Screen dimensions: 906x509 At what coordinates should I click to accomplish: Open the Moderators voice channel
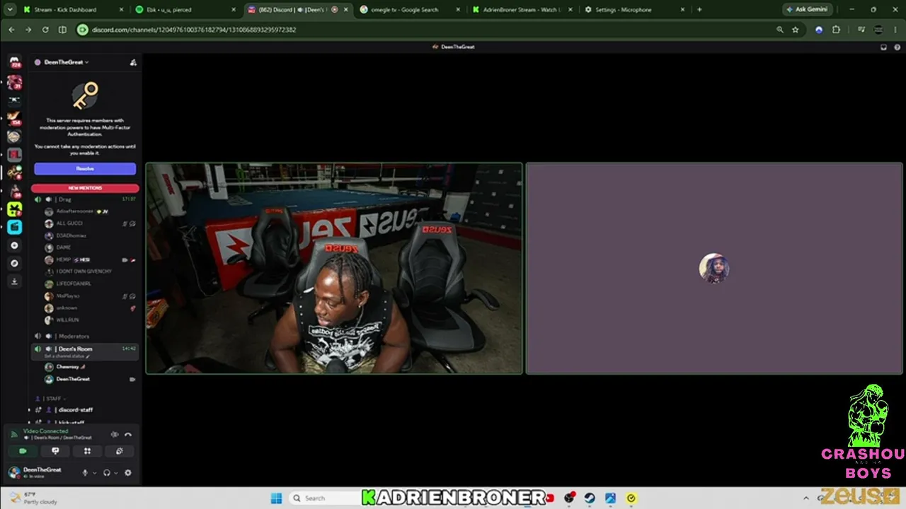(x=85, y=336)
